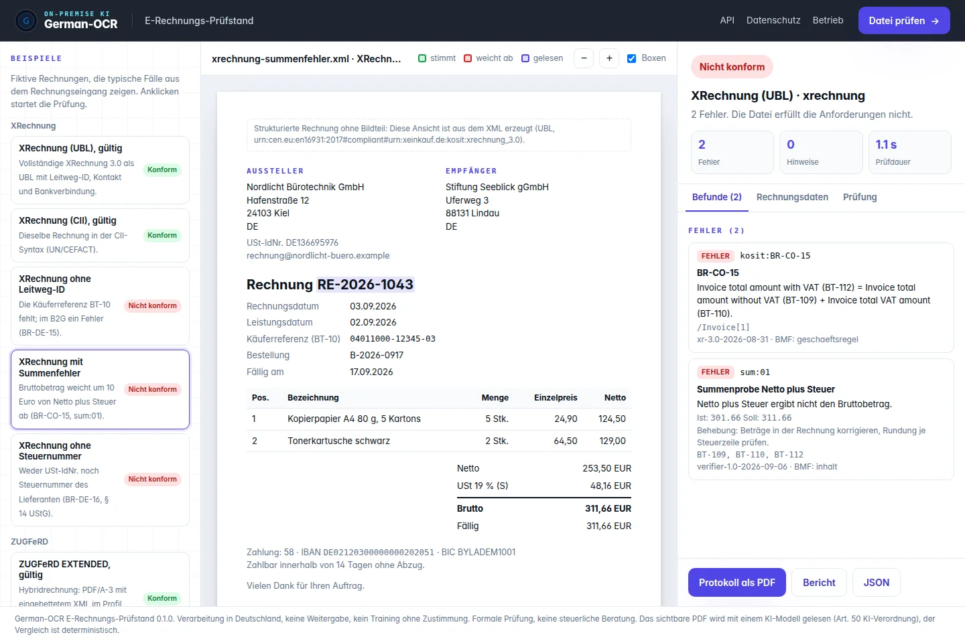Click the Kopierpapier A4 80 g line item

point(439,419)
